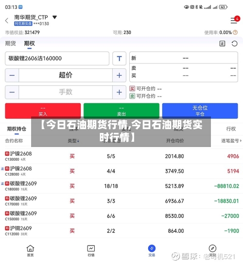Tap the green 卖出 sell button
This screenshot has height=264, width=243.
pos(121,111)
